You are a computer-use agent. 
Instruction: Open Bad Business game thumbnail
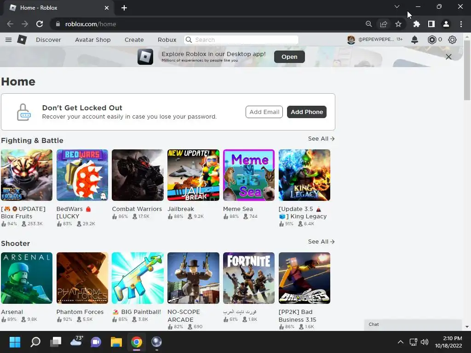[304, 278]
